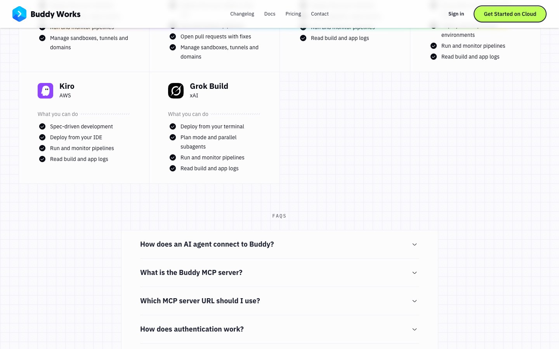Expand 'Which MCP server URL should I use?'

[x=279, y=301]
